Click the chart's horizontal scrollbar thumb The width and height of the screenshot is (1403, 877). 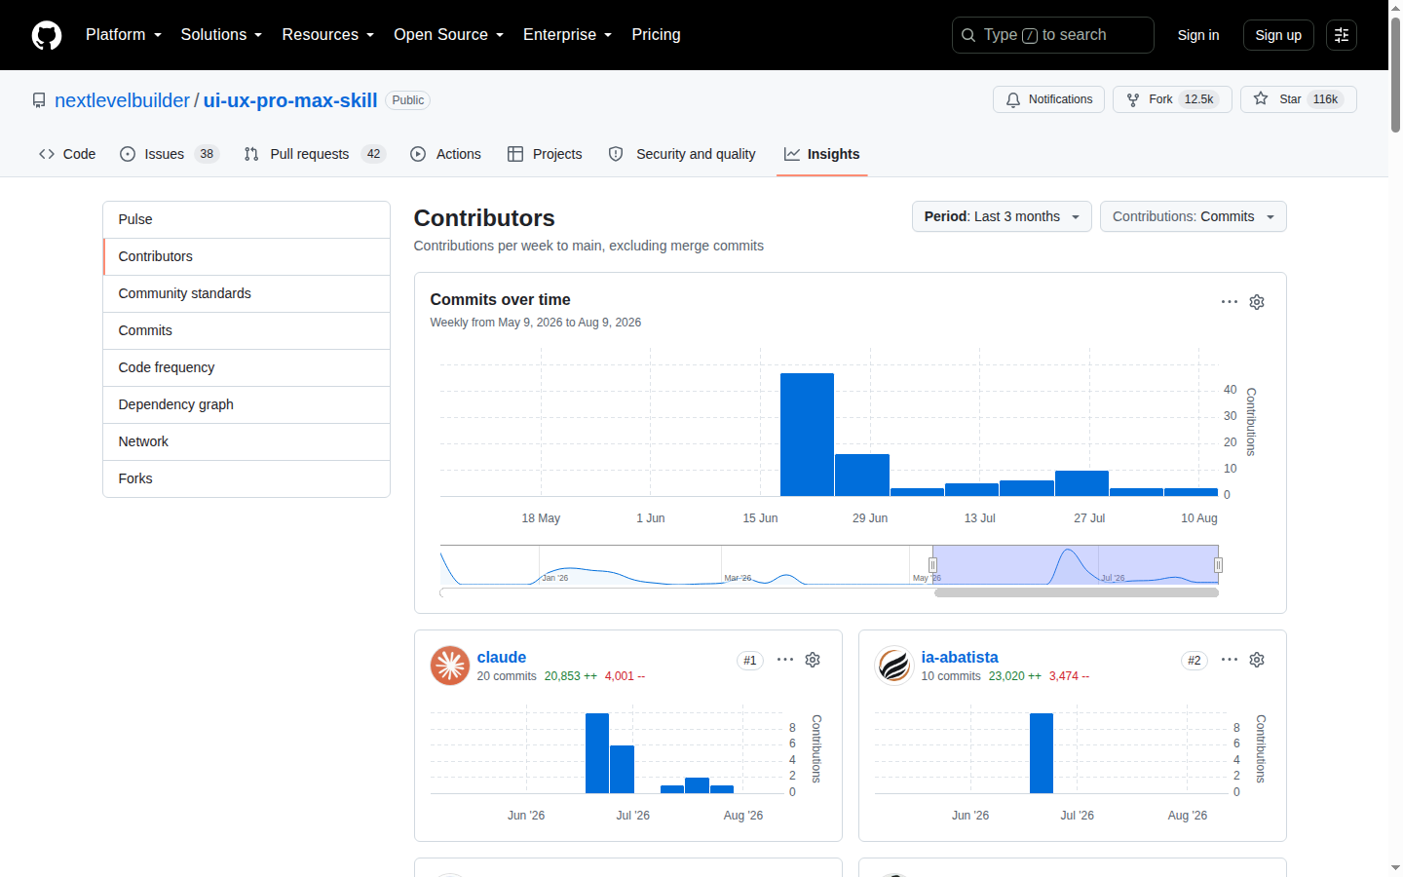pos(1077,592)
